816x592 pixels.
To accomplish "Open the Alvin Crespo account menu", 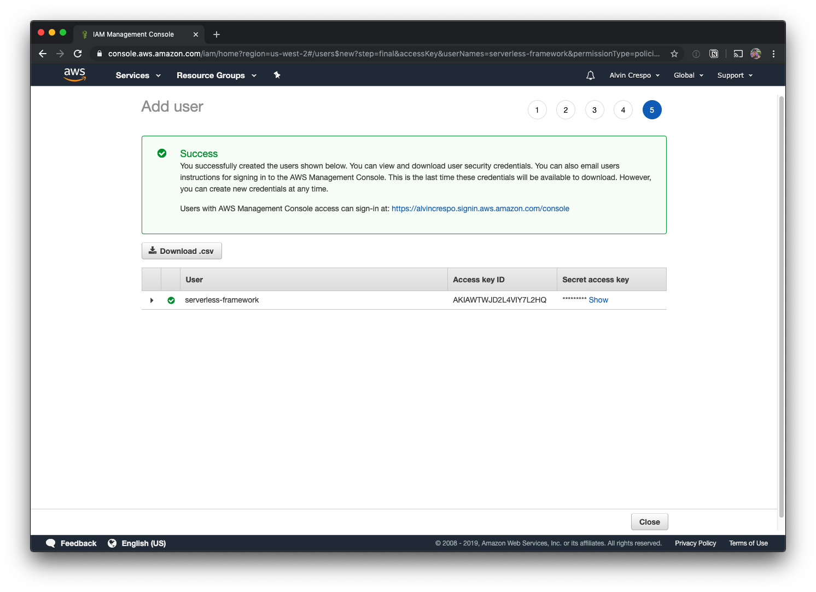I will pos(634,76).
